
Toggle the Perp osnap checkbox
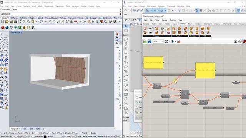43,133
